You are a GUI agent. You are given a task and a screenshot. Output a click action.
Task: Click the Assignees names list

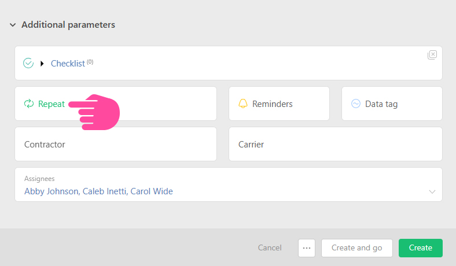point(98,191)
